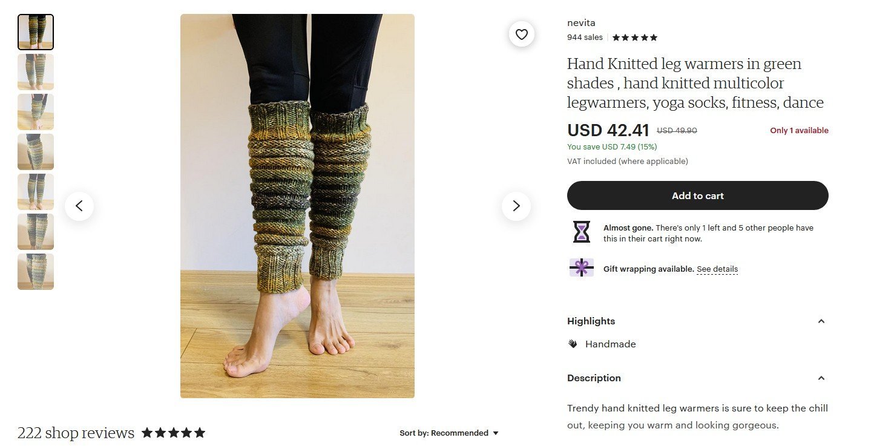The width and height of the screenshot is (871, 446).
Task: Go to previous product photo arrow
Action: [x=79, y=206]
